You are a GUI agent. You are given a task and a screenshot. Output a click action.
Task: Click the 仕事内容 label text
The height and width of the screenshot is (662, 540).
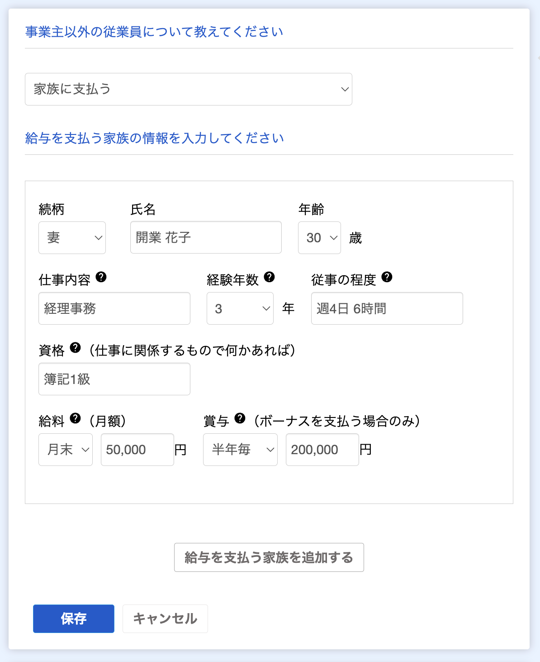(65, 280)
